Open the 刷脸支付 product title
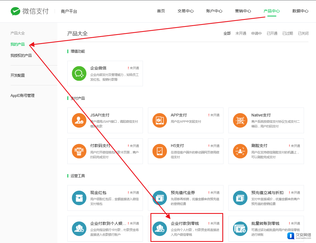This screenshot has height=243, width=316. [x=259, y=146]
